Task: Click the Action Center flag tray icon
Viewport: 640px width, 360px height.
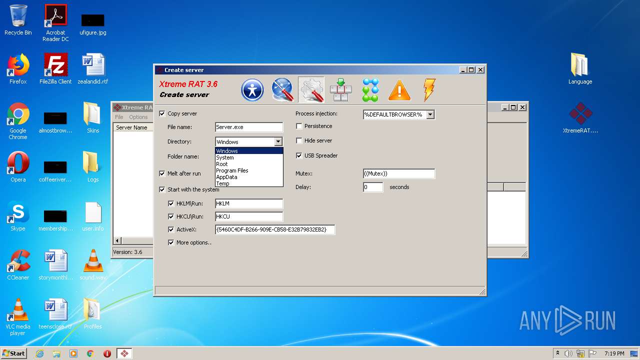Action: (x=591, y=353)
